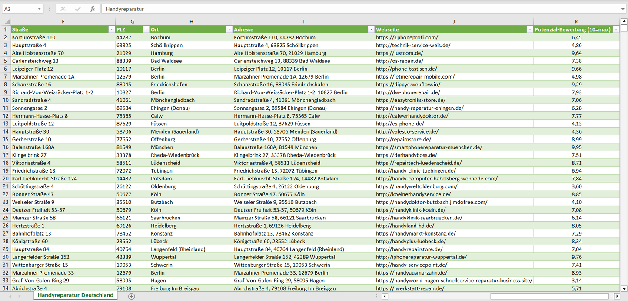Open the Potenzial-Bewertung filter dropdown

615,29
